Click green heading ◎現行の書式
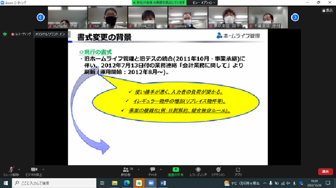 (96, 52)
